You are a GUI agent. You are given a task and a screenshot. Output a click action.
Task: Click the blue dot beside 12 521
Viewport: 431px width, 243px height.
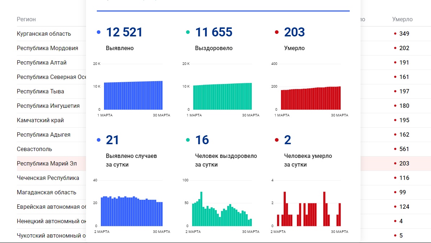pyautogui.click(x=99, y=32)
